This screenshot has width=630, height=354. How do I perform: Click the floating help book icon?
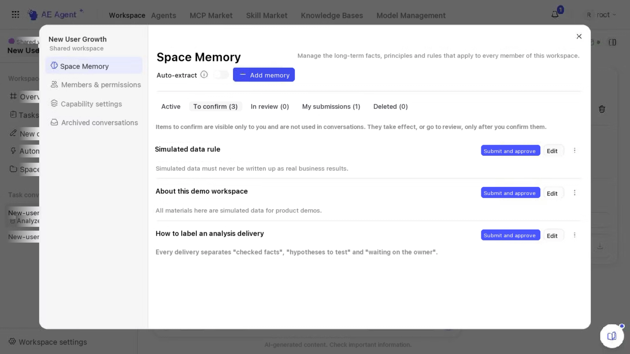click(611, 336)
